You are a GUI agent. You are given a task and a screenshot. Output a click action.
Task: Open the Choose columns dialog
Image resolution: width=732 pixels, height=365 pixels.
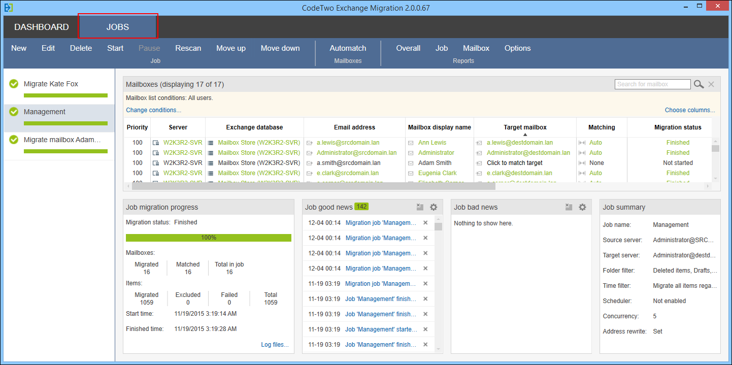point(689,110)
